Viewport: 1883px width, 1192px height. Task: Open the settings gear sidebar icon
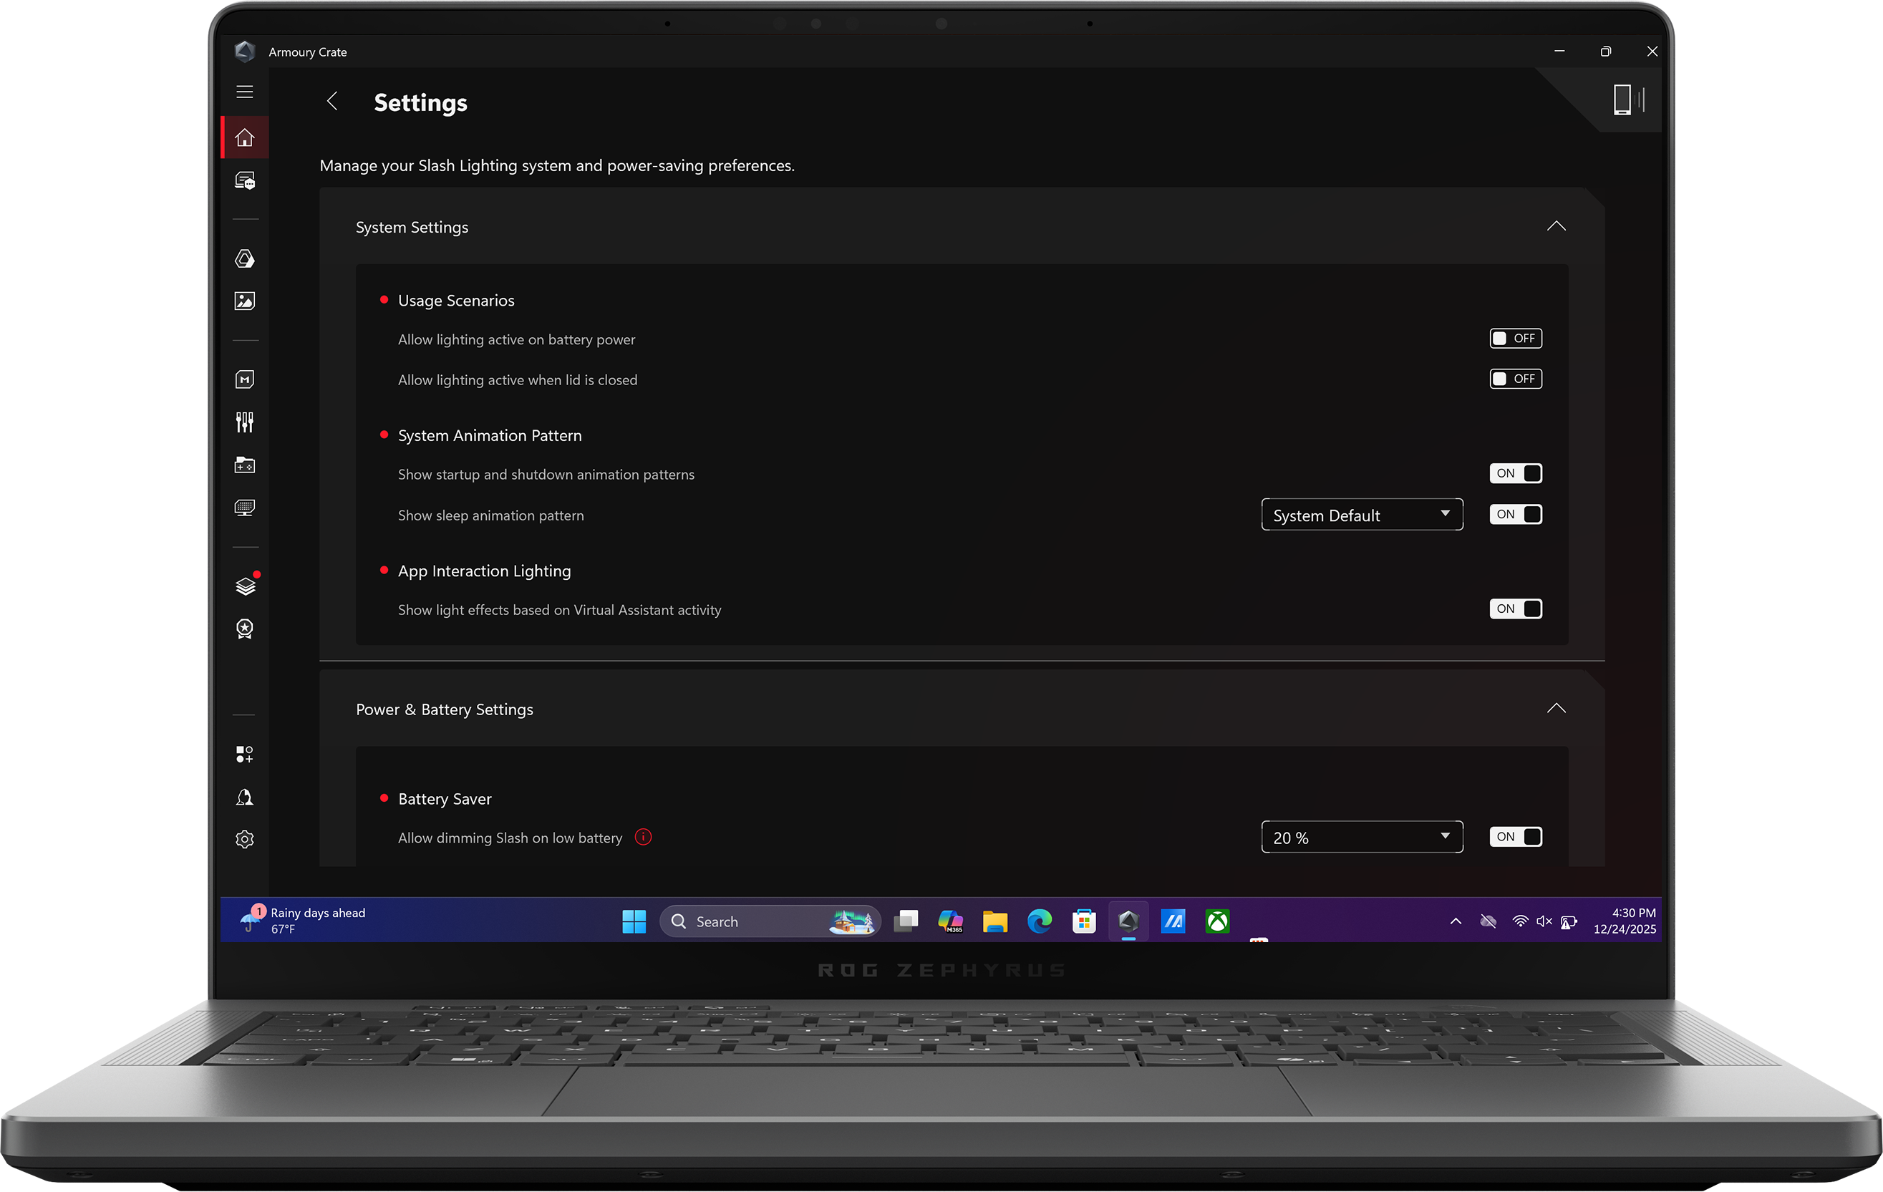pyautogui.click(x=245, y=839)
